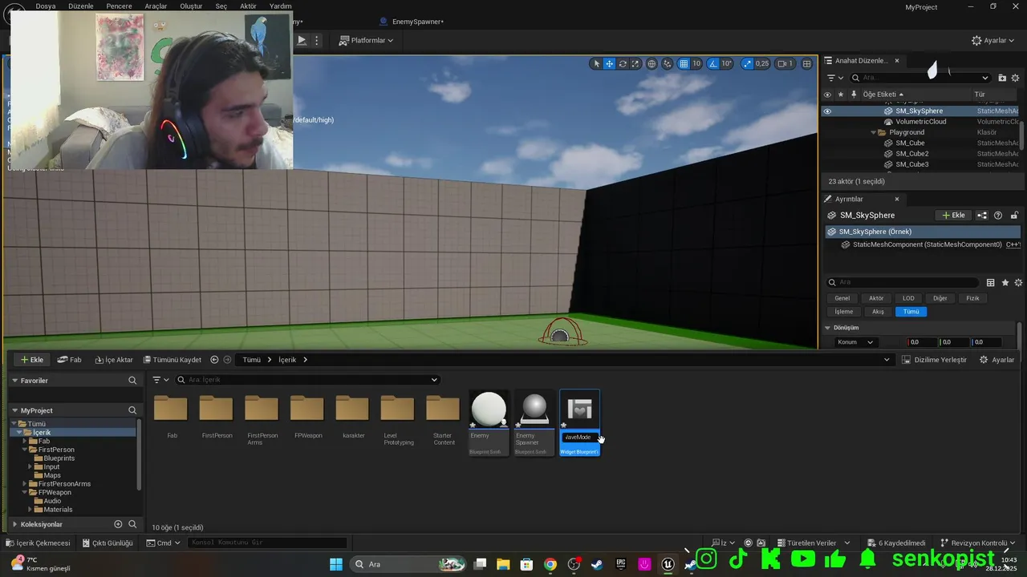Image resolution: width=1027 pixels, height=577 pixels.
Task: Play the level in the toolbar
Action: (x=302, y=40)
